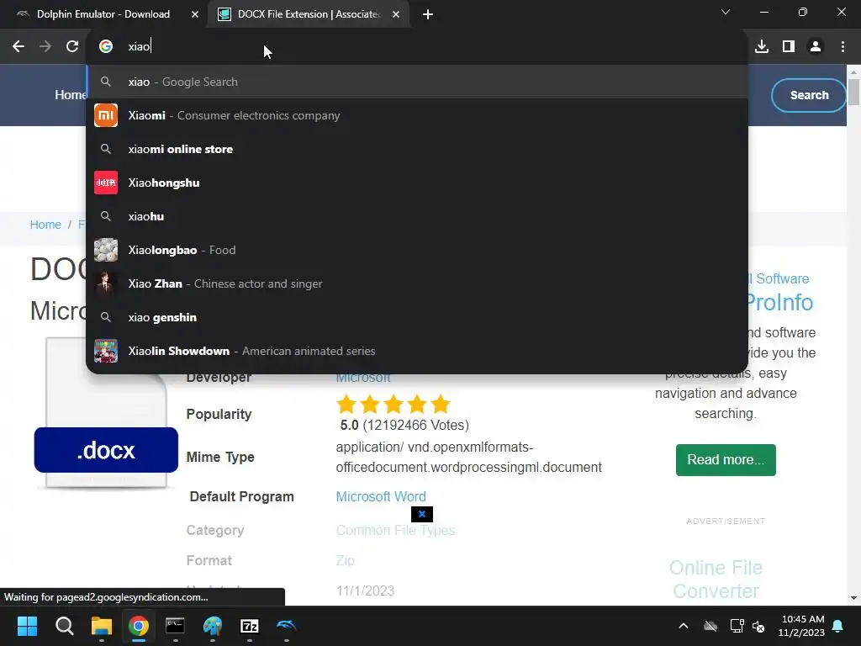The width and height of the screenshot is (861, 646).
Task: Click magnifier icon beside xiaohu suggestion
Action: coord(106,216)
